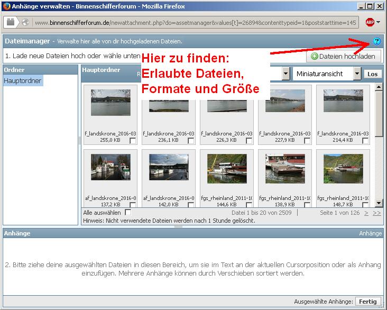387x310 pixels.
Task: Select Hauptordner in the Ordner list
Action: pyautogui.click(x=23, y=81)
